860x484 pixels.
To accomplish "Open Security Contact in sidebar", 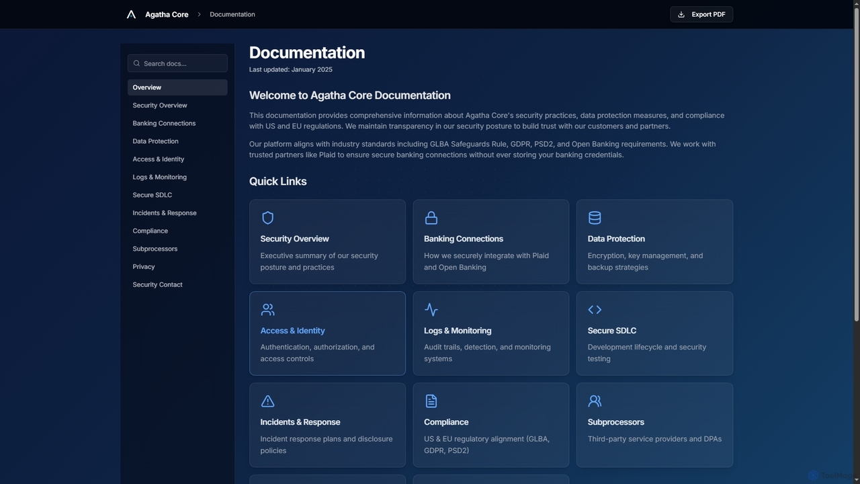I will [x=177, y=284].
